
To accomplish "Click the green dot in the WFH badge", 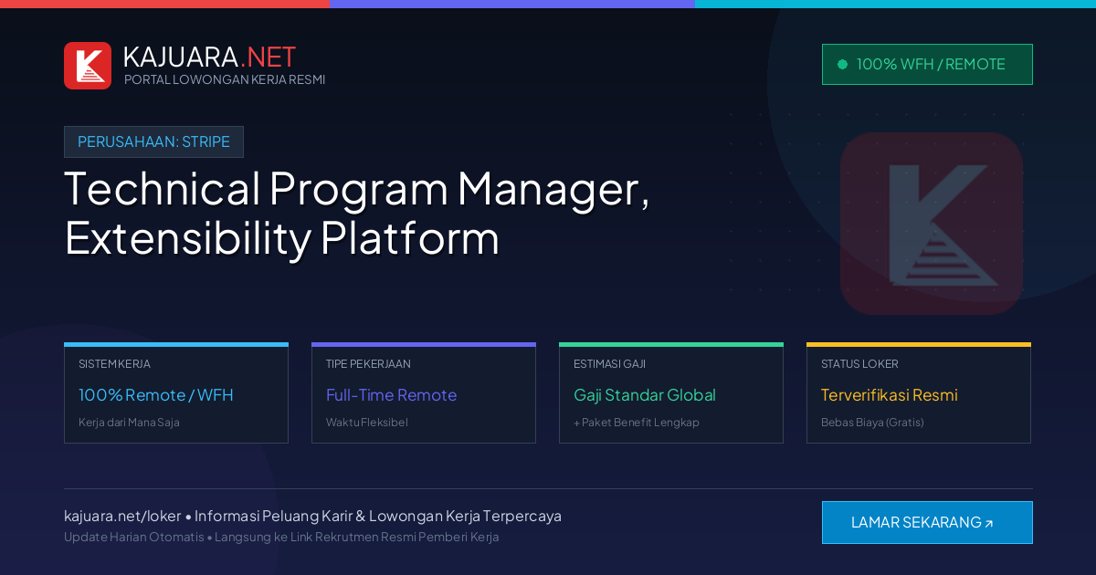I will click(842, 65).
